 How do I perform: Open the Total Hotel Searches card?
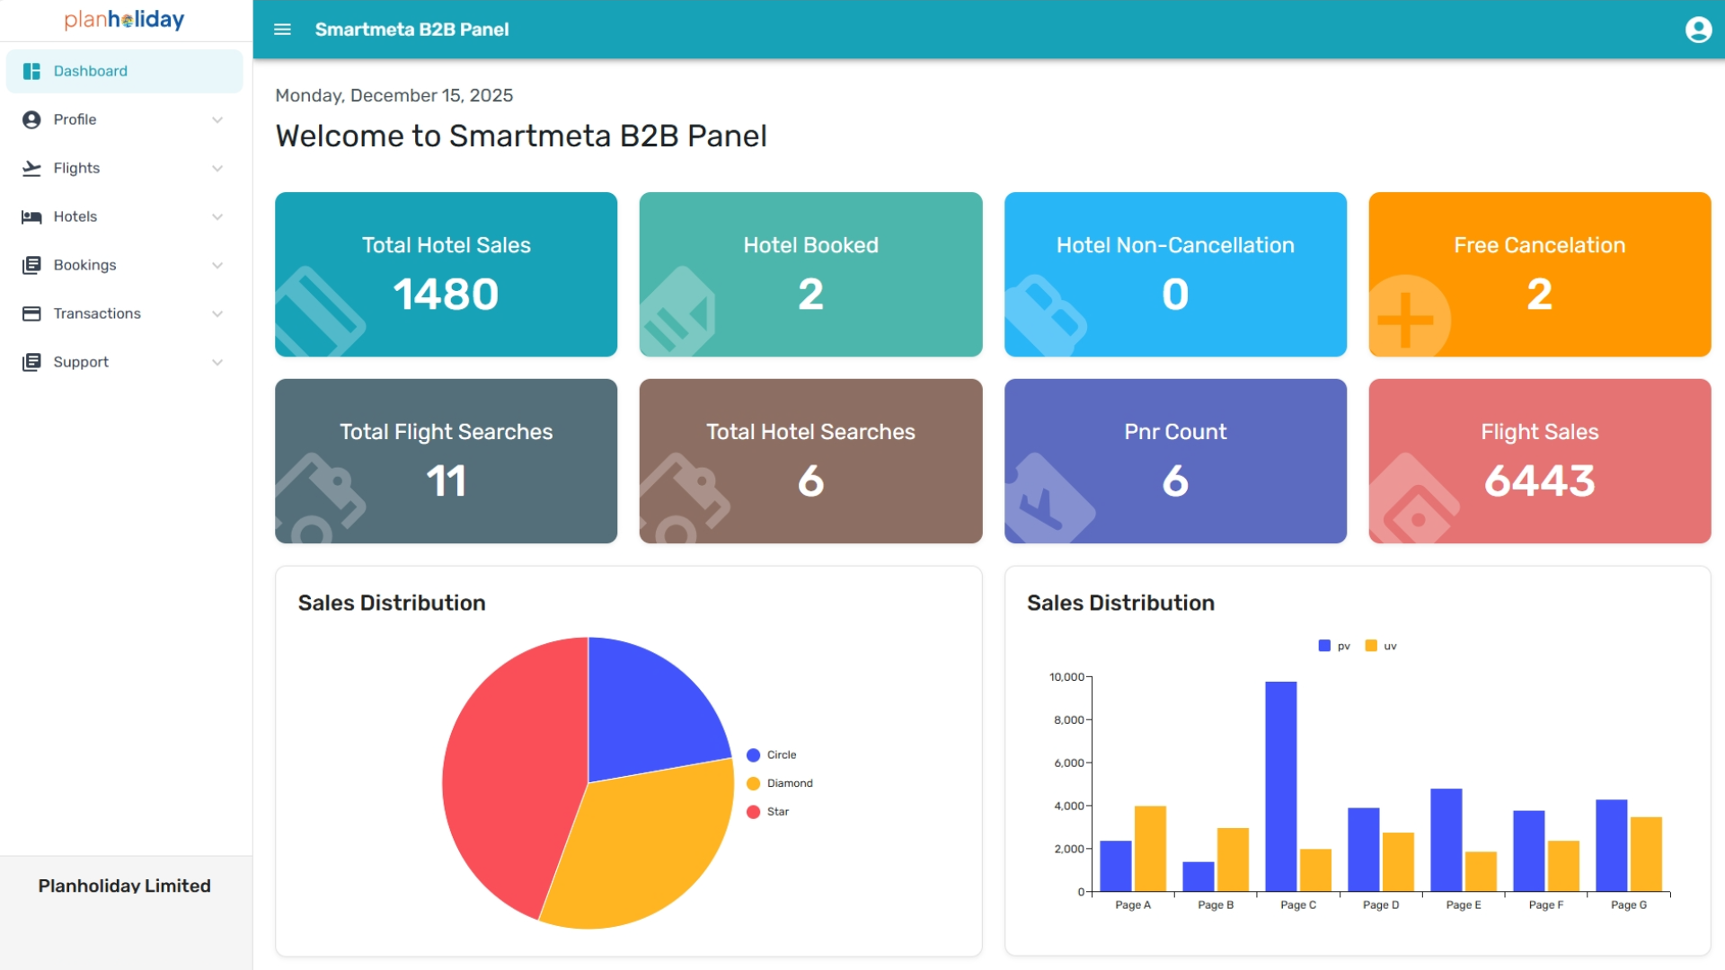coord(810,461)
